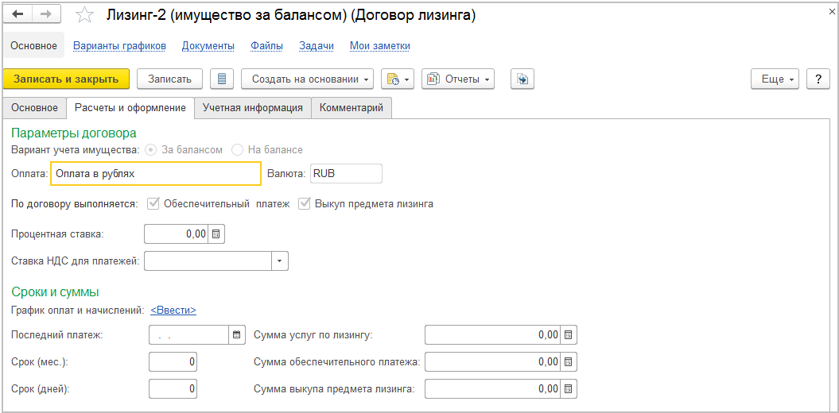Toggle 'Обеспечительный платеж' checkbox
This screenshot has width=839, height=413.
153,203
